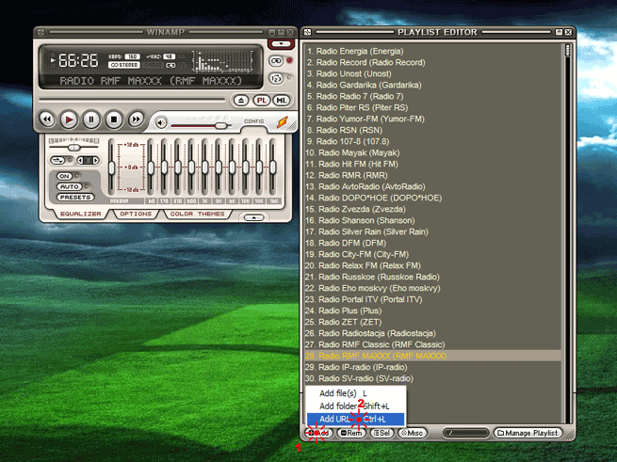Image resolution: width=617 pixels, height=462 pixels.
Task: Open the main window dropdown arrow
Action: pos(281,43)
